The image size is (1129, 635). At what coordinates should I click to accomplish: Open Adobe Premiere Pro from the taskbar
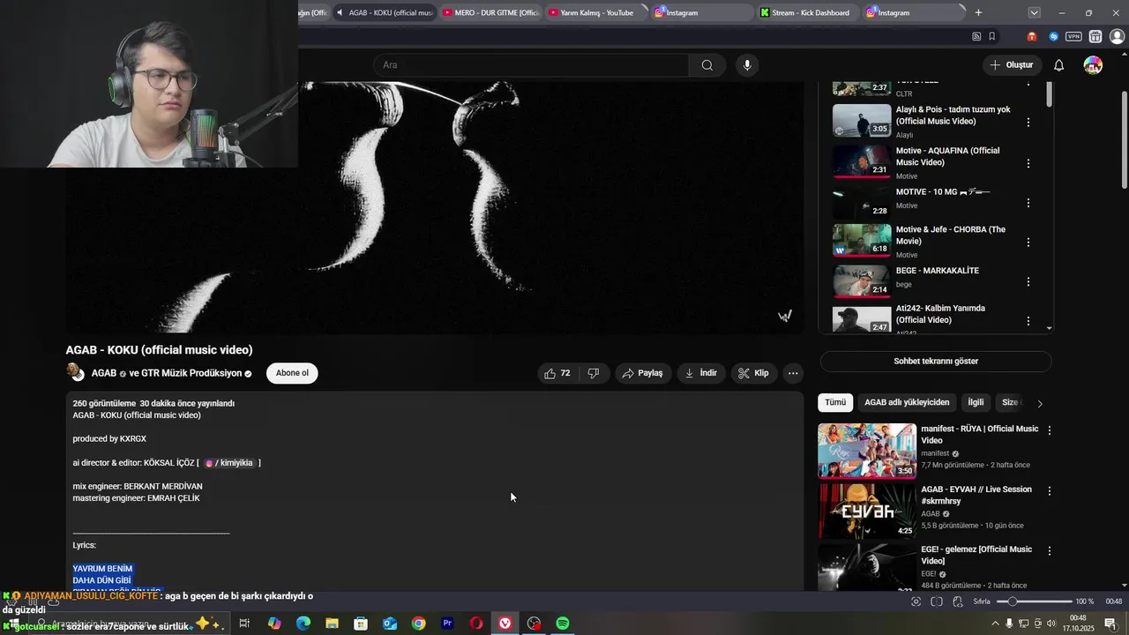[447, 624]
